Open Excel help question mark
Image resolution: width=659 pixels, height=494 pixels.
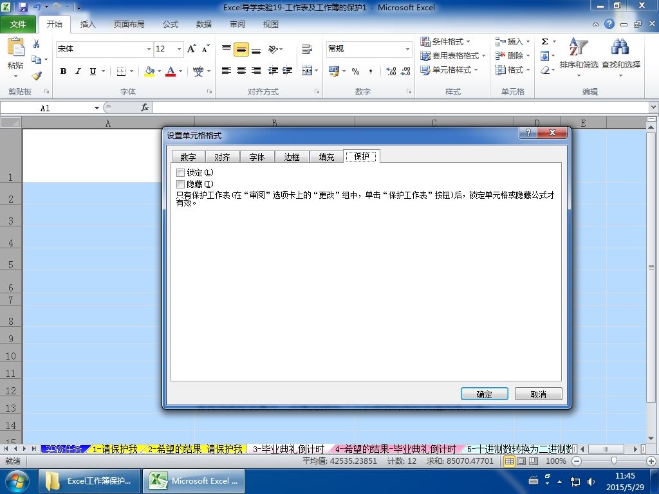click(x=609, y=24)
